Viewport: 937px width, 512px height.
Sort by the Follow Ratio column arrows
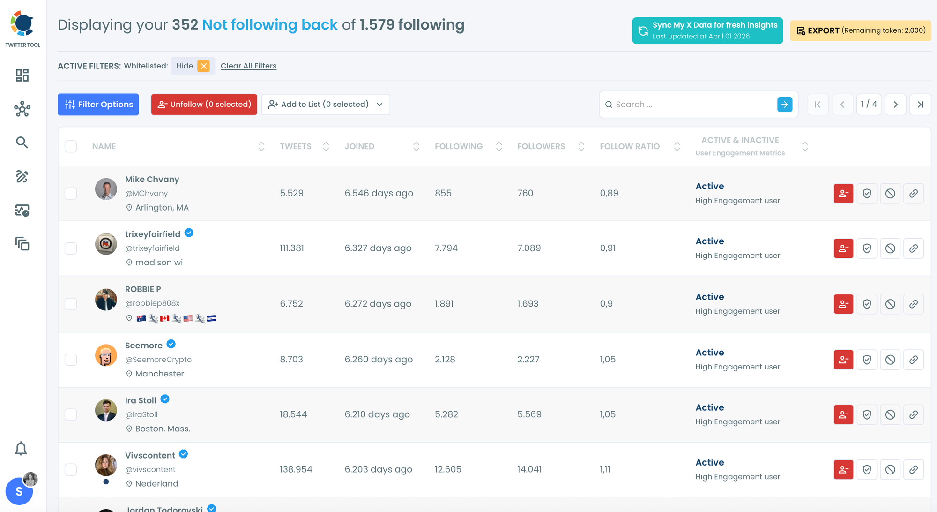coord(677,146)
